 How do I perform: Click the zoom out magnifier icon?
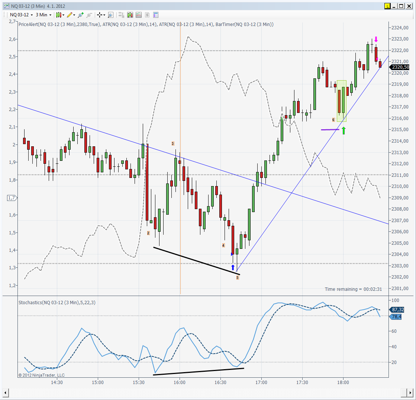click(x=89, y=15)
